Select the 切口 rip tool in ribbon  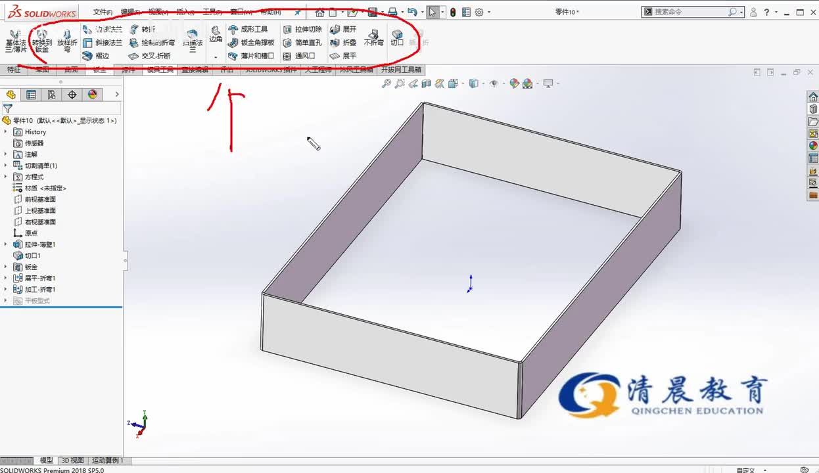[x=397, y=38]
